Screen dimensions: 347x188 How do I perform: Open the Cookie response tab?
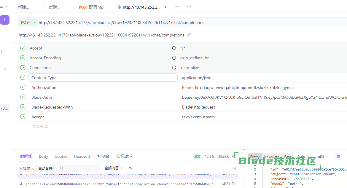(61, 156)
